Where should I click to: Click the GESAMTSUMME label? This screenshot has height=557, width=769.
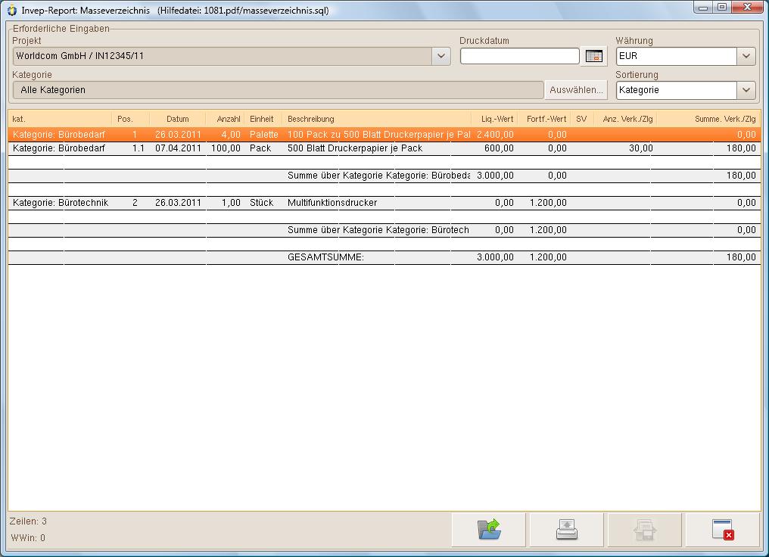pyautogui.click(x=325, y=257)
